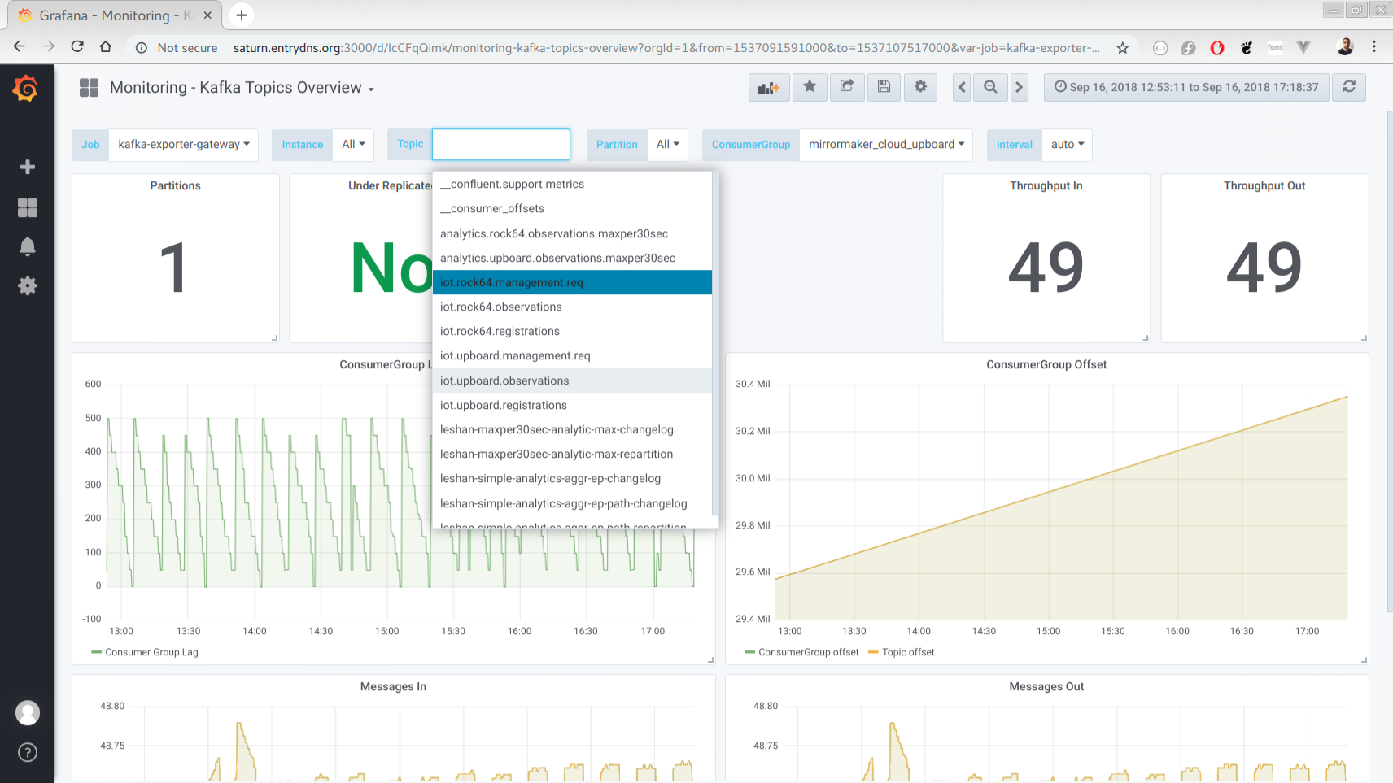
Task: Click the dashboard page vertical scrollbar
Action: (x=1389, y=362)
